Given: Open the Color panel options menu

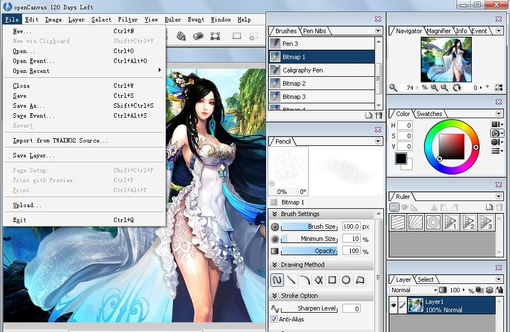Looking at the screenshot, I should tap(498, 114).
